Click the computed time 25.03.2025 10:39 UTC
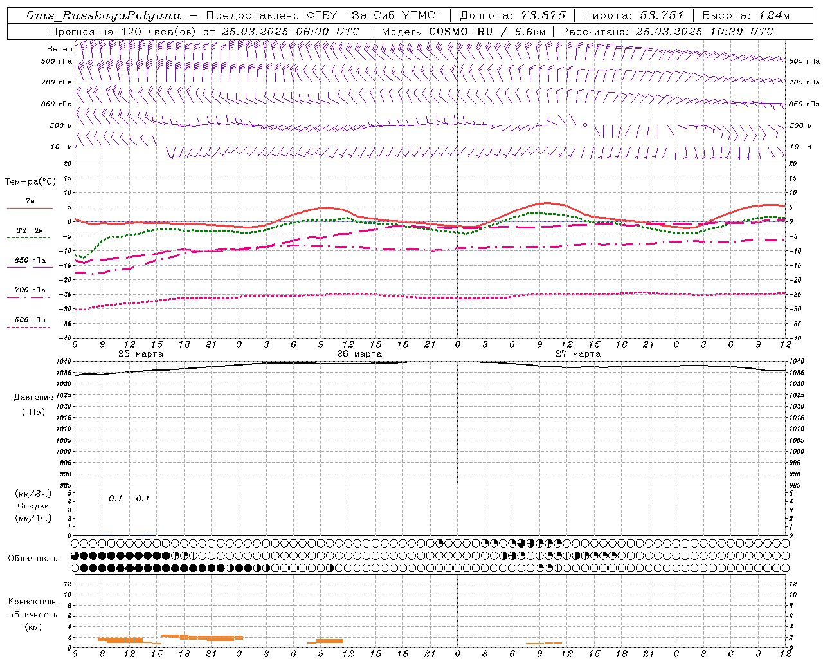 (704, 32)
